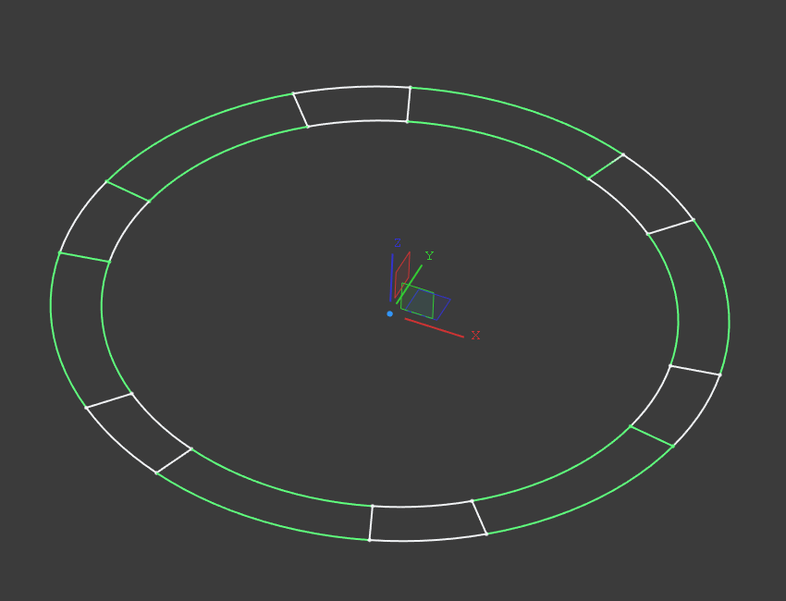The height and width of the screenshot is (601, 786).
Task: Select white outer arc at bottom of ring
Action: point(428,539)
